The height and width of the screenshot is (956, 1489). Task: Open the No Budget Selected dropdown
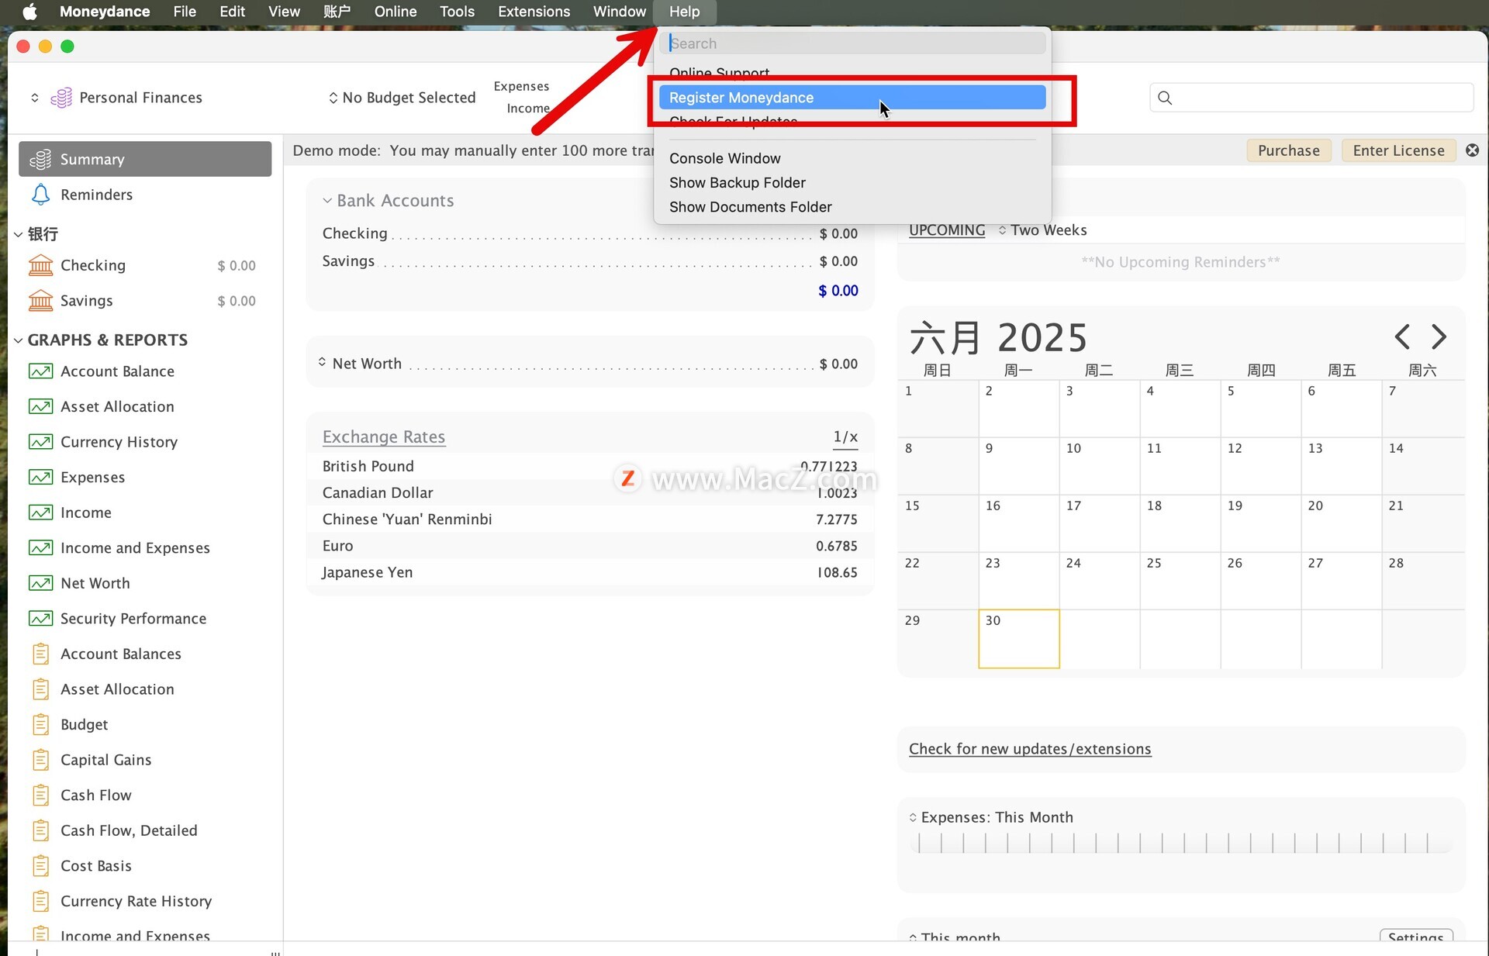(x=402, y=98)
